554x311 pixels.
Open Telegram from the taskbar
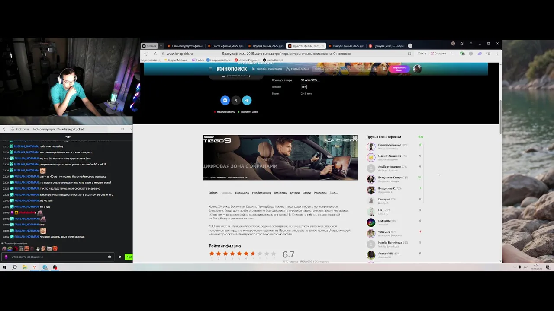[45, 267]
